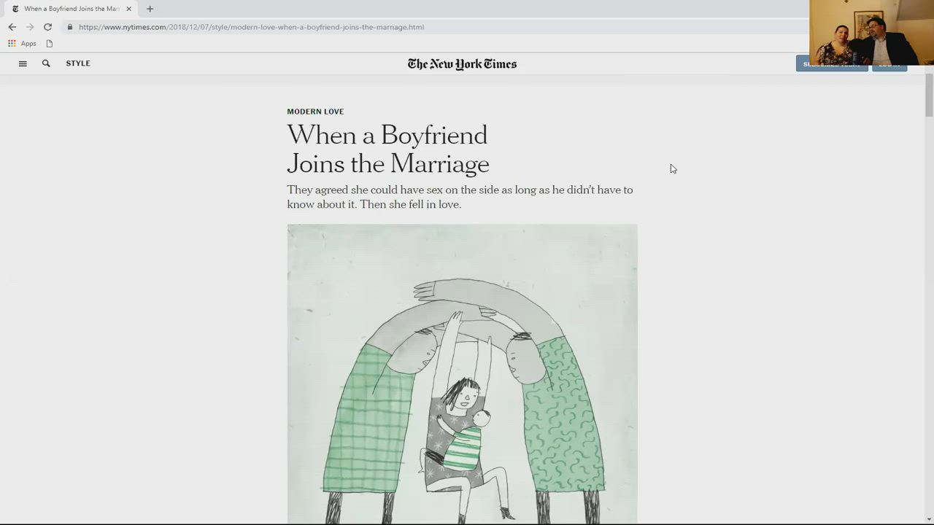Click the browser forward arrow

(30, 27)
